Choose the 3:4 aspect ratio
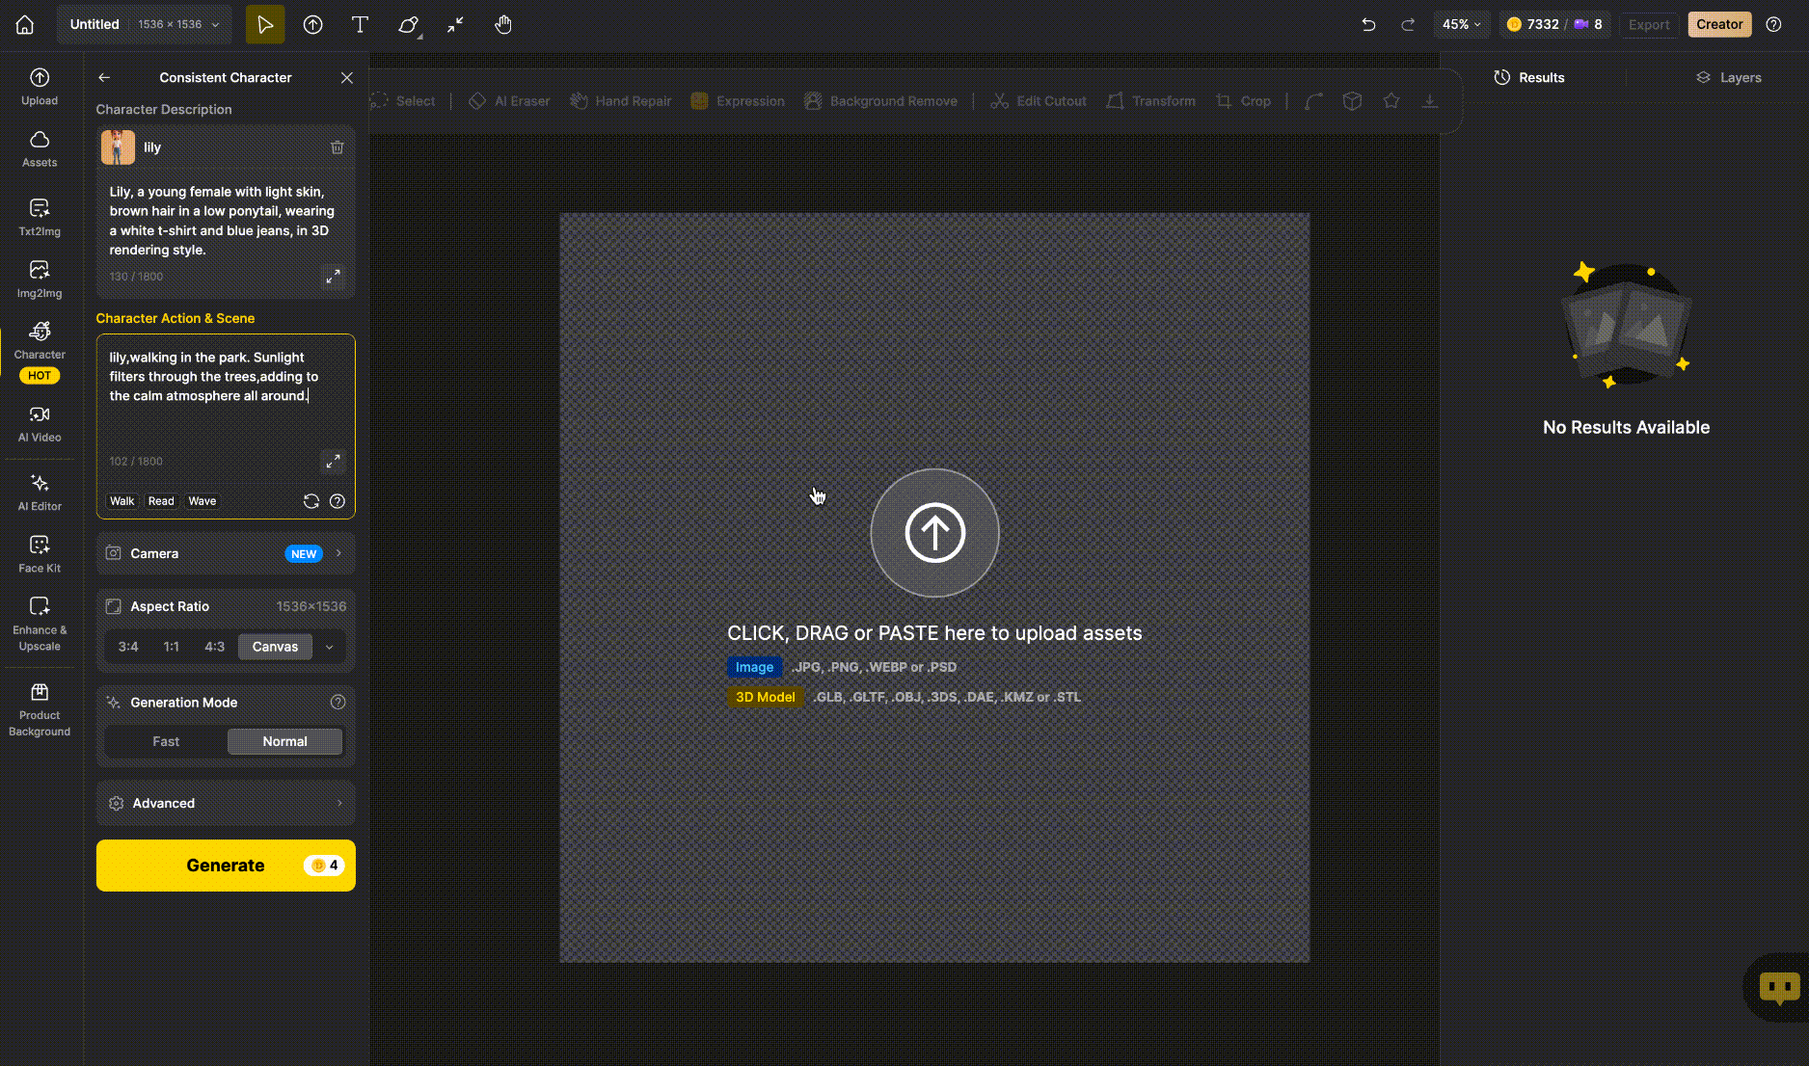 pos(128,647)
